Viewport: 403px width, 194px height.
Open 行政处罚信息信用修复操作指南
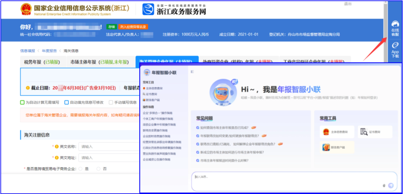coord(162,148)
